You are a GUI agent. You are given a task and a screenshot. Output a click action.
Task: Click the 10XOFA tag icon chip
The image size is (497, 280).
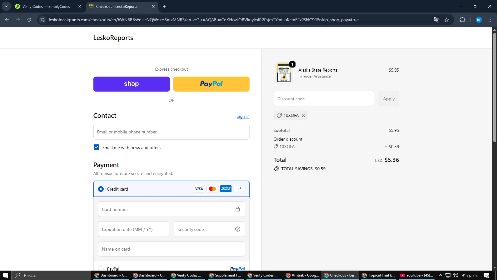tap(279, 115)
